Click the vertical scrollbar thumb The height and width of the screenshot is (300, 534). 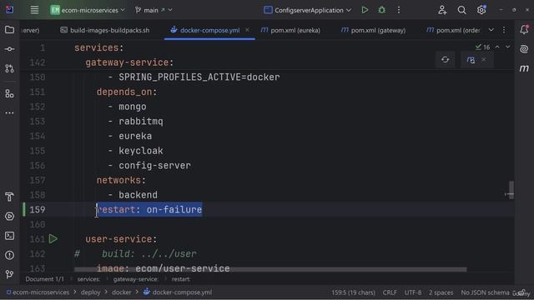[511, 190]
